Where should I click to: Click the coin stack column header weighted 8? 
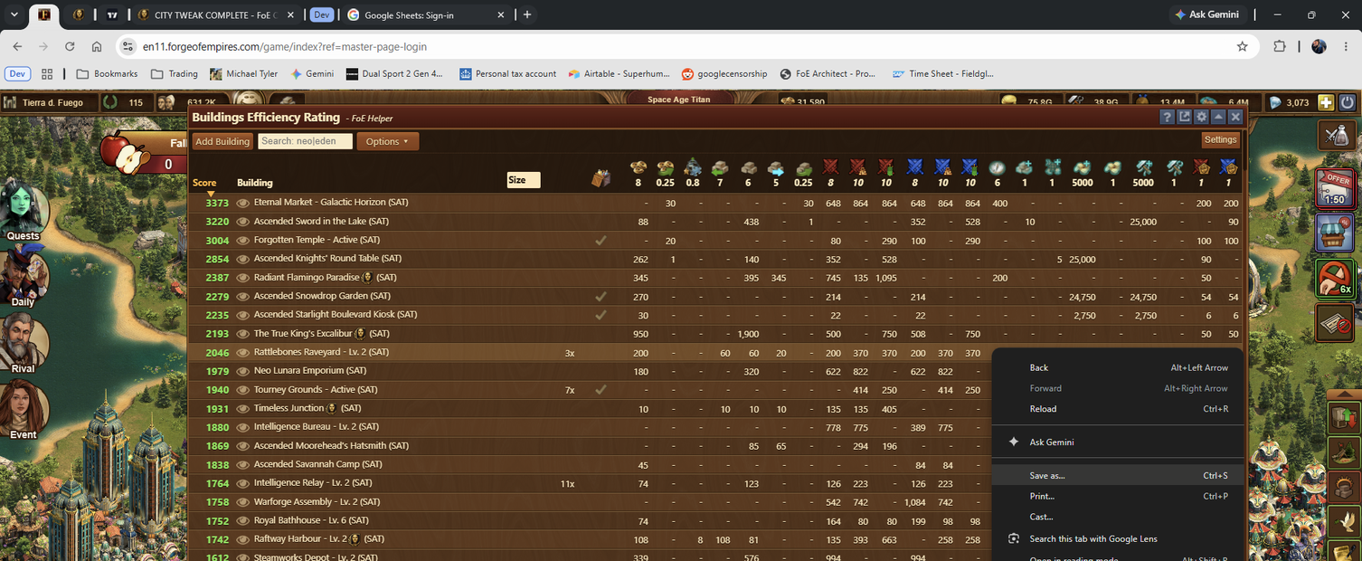[638, 167]
